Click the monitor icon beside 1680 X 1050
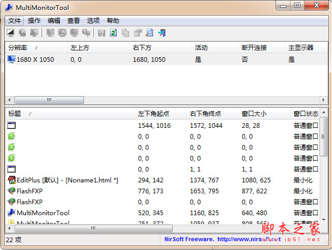The image size is (332, 250). pyautogui.click(x=11, y=59)
